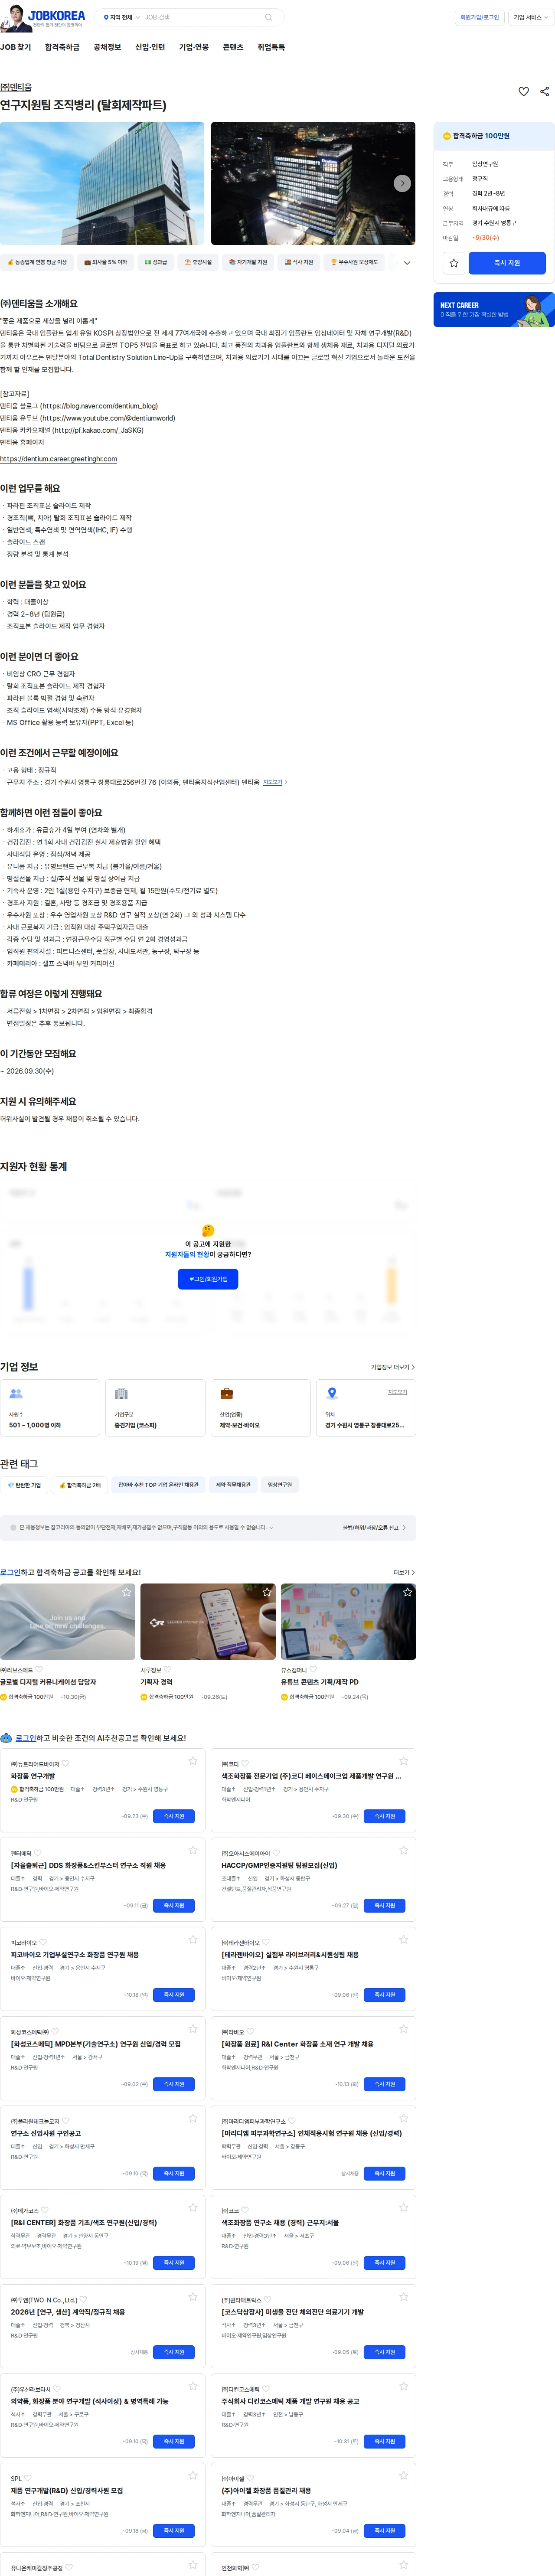Open the dentium.career.greetinghr.com link
The image size is (555, 2576).
tap(59, 459)
